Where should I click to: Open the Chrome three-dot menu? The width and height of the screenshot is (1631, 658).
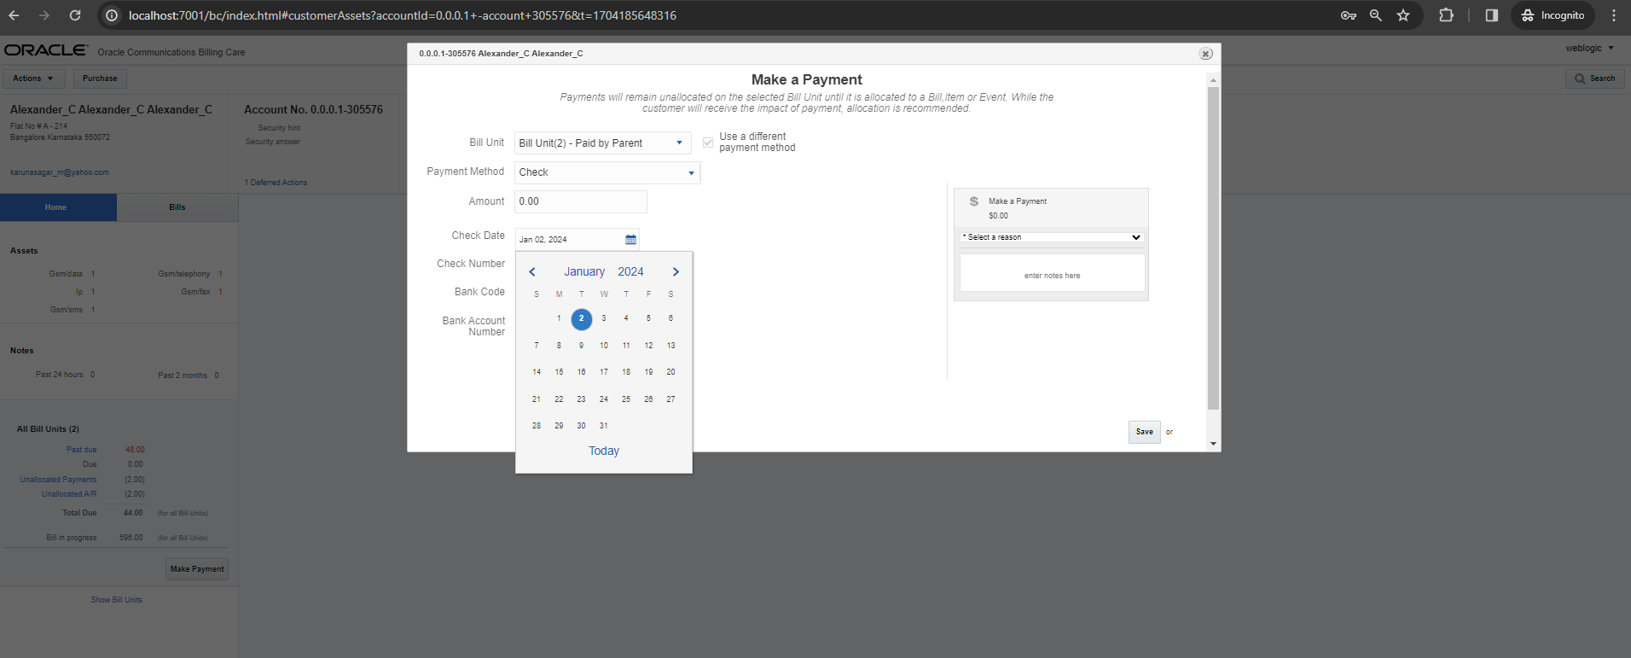(x=1614, y=15)
